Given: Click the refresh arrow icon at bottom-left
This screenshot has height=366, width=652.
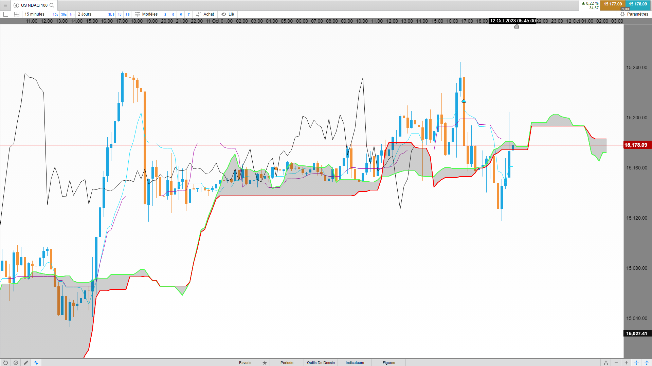Looking at the screenshot, I should tap(5, 363).
